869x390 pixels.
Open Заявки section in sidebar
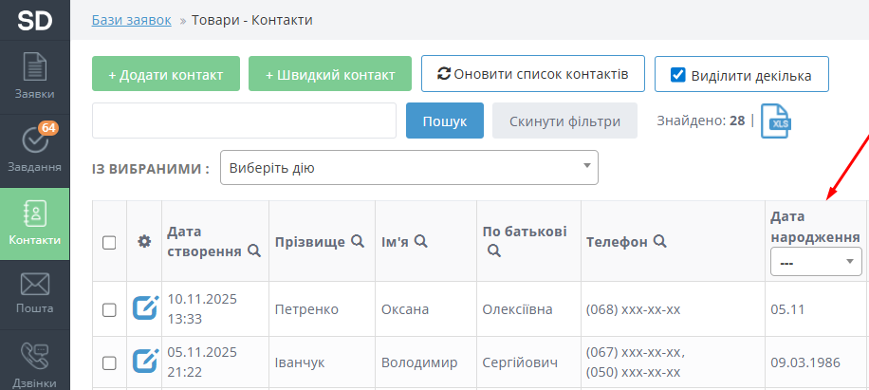[x=35, y=78]
